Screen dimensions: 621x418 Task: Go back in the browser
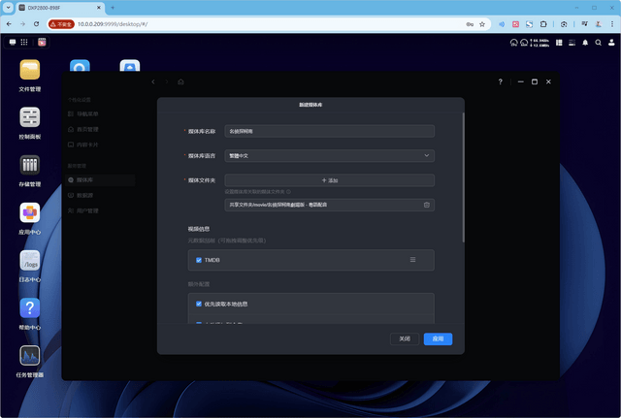point(9,24)
